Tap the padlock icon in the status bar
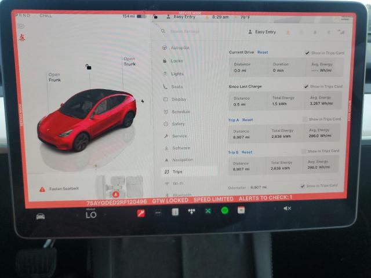Screen dimensions: 371x278 tap(155, 17)
